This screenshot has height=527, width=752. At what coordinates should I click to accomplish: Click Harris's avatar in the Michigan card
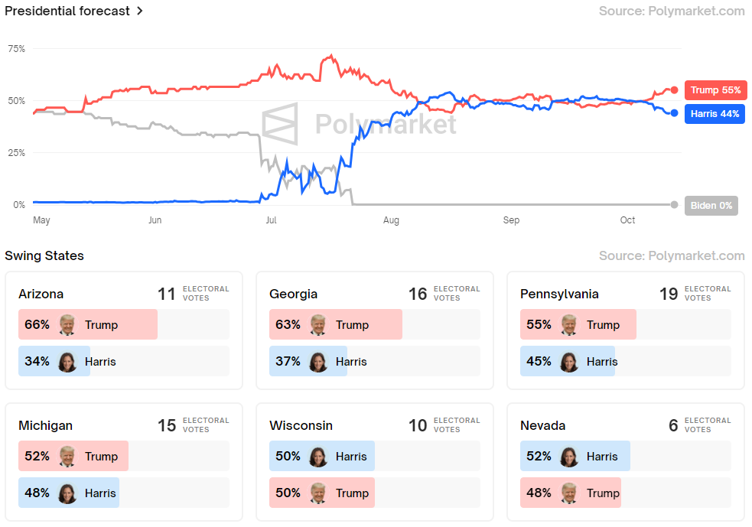[x=67, y=493]
